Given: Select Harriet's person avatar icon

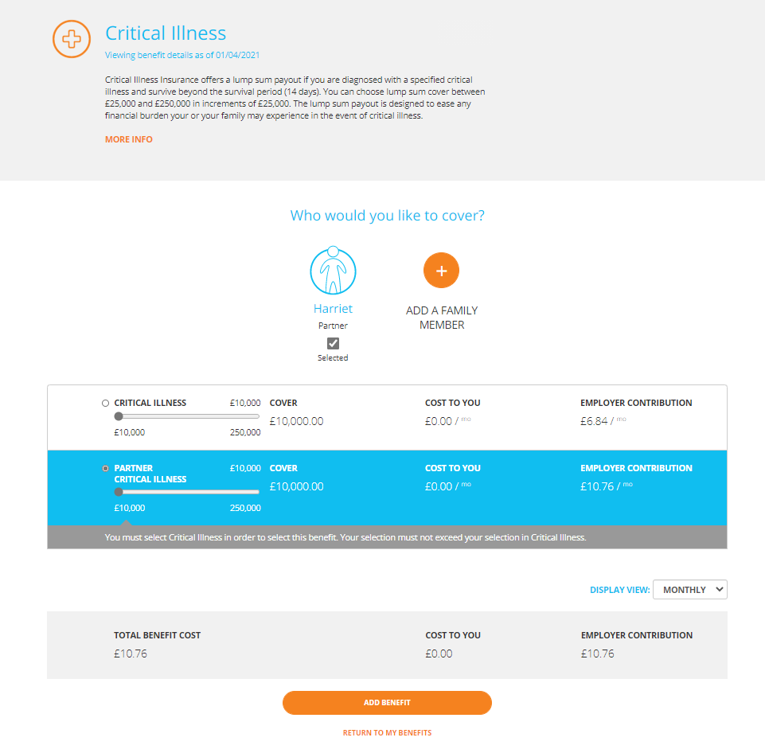Looking at the screenshot, I should (334, 270).
